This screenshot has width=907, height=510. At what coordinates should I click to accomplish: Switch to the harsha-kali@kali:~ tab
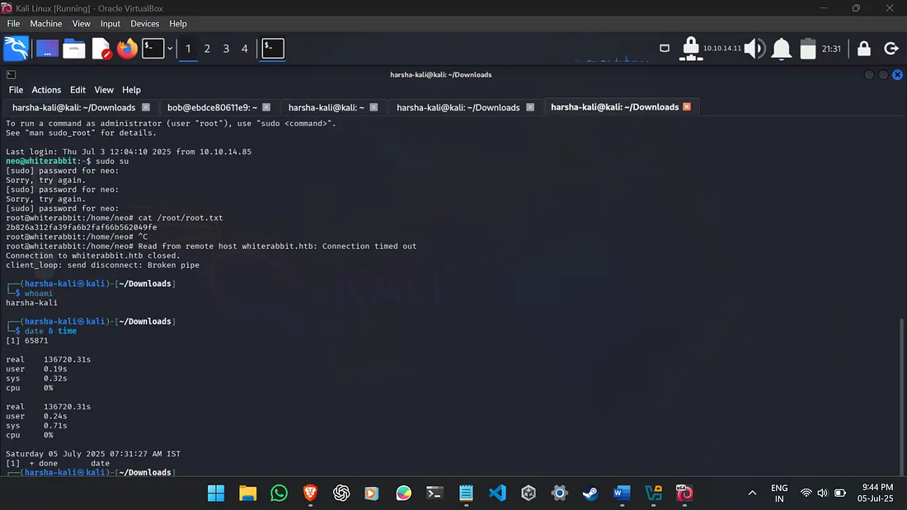tap(328, 107)
